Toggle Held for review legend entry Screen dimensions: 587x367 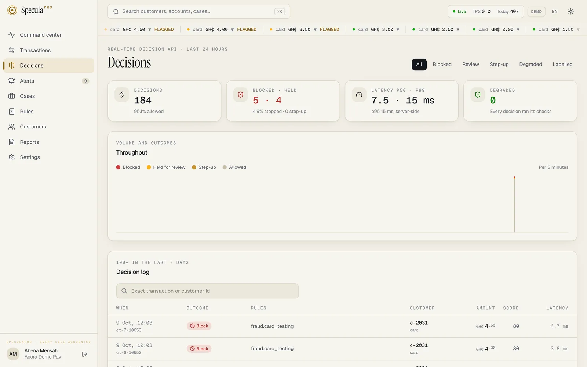coord(166,167)
